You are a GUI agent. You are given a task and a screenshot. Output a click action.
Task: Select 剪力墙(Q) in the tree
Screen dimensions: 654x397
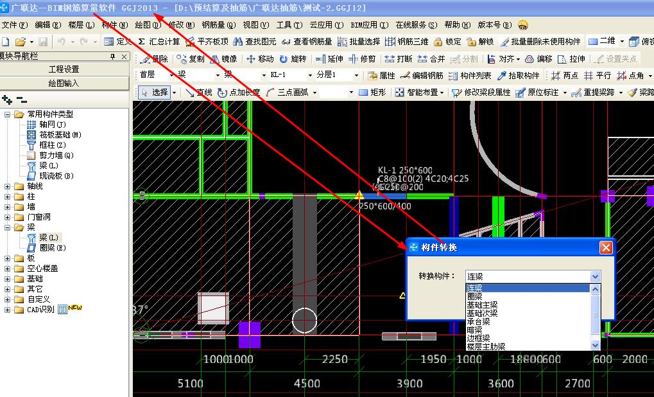(x=56, y=155)
